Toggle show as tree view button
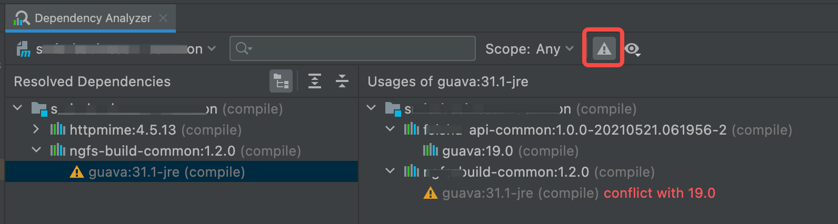 (x=281, y=82)
